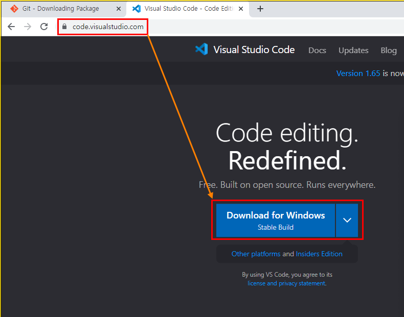Close the Git Downloading Package tab
404x317 pixels.
[x=119, y=9]
